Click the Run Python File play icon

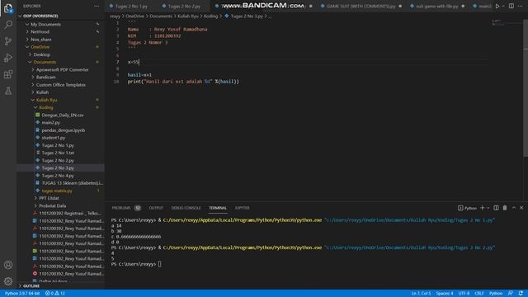tap(497, 6)
